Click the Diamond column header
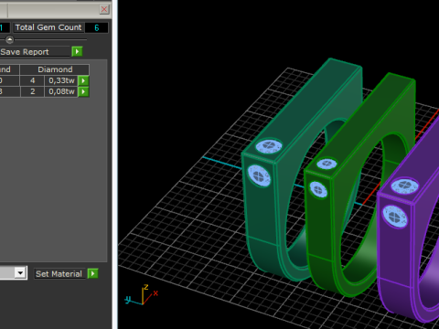The width and height of the screenshot is (439, 329). pos(55,69)
